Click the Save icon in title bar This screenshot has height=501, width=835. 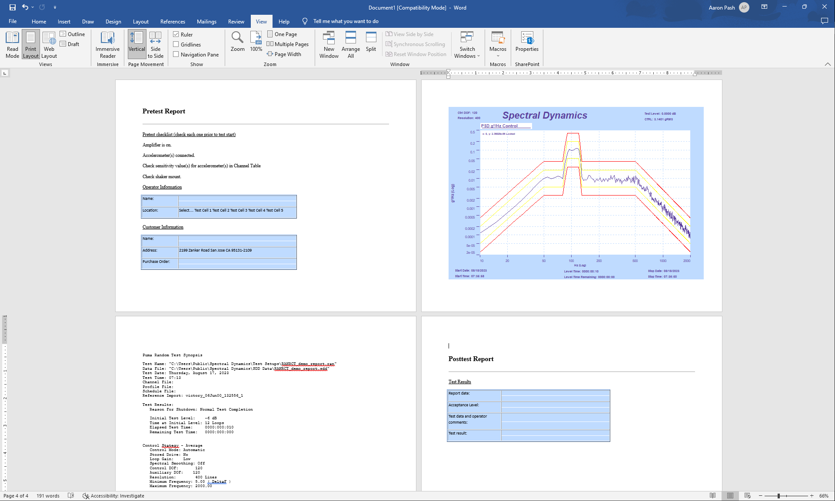point(12,7)
